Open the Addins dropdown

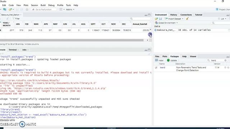coord(70,10)
